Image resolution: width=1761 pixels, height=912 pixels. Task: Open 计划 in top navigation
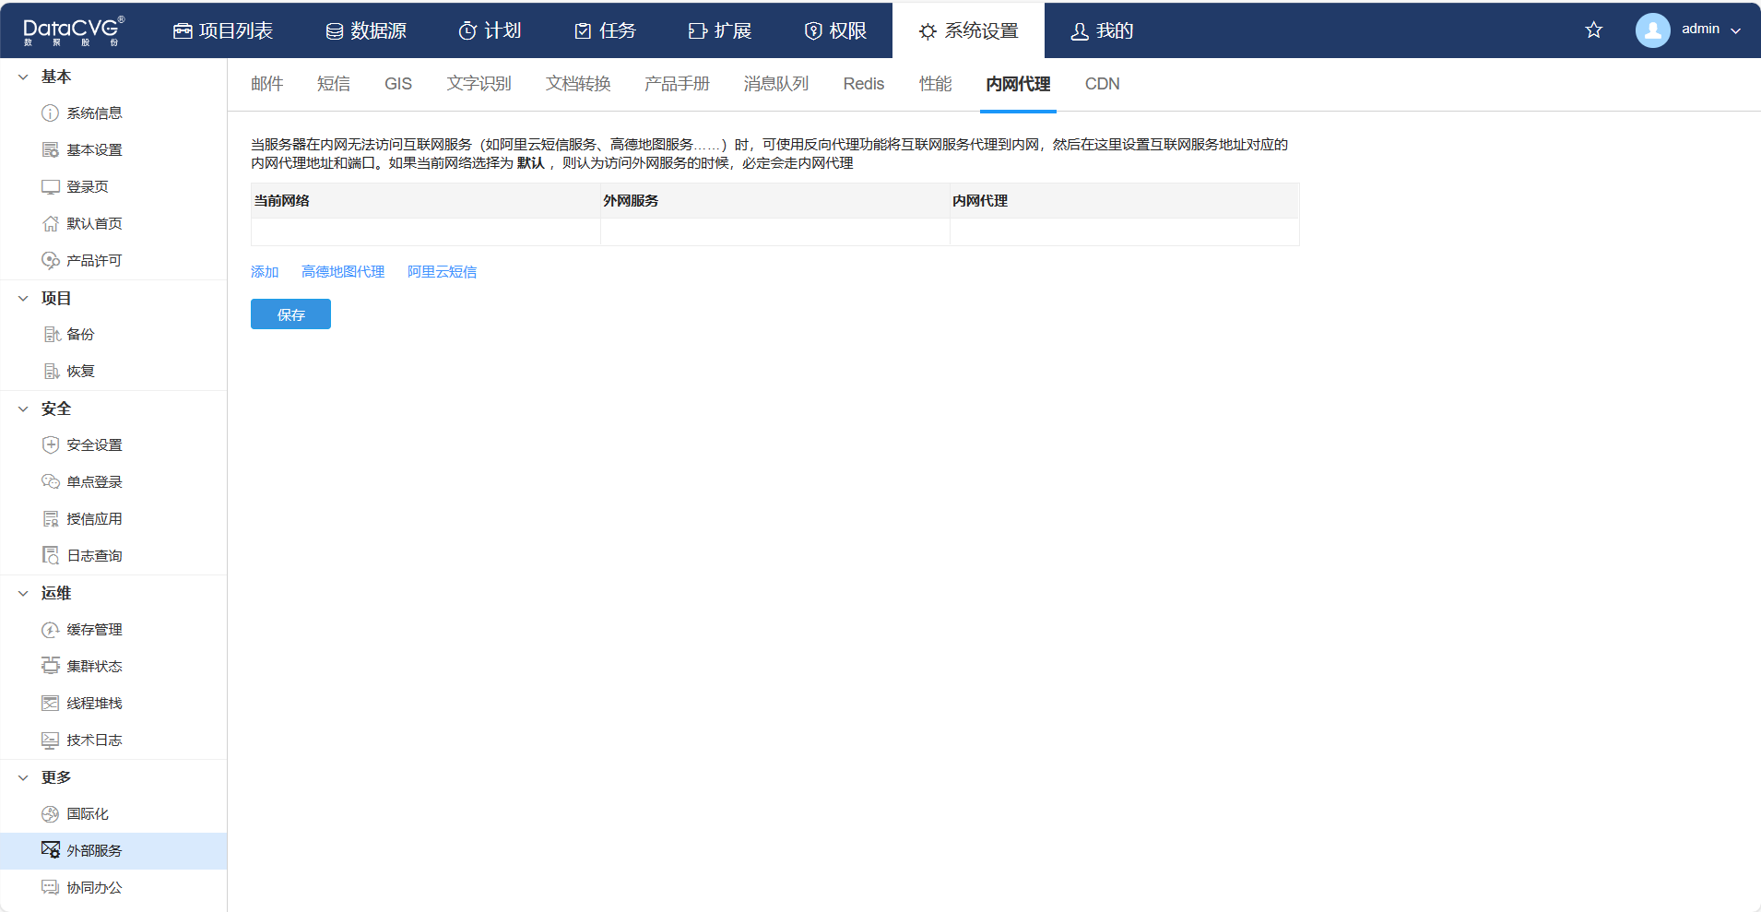tap(490, 30)
